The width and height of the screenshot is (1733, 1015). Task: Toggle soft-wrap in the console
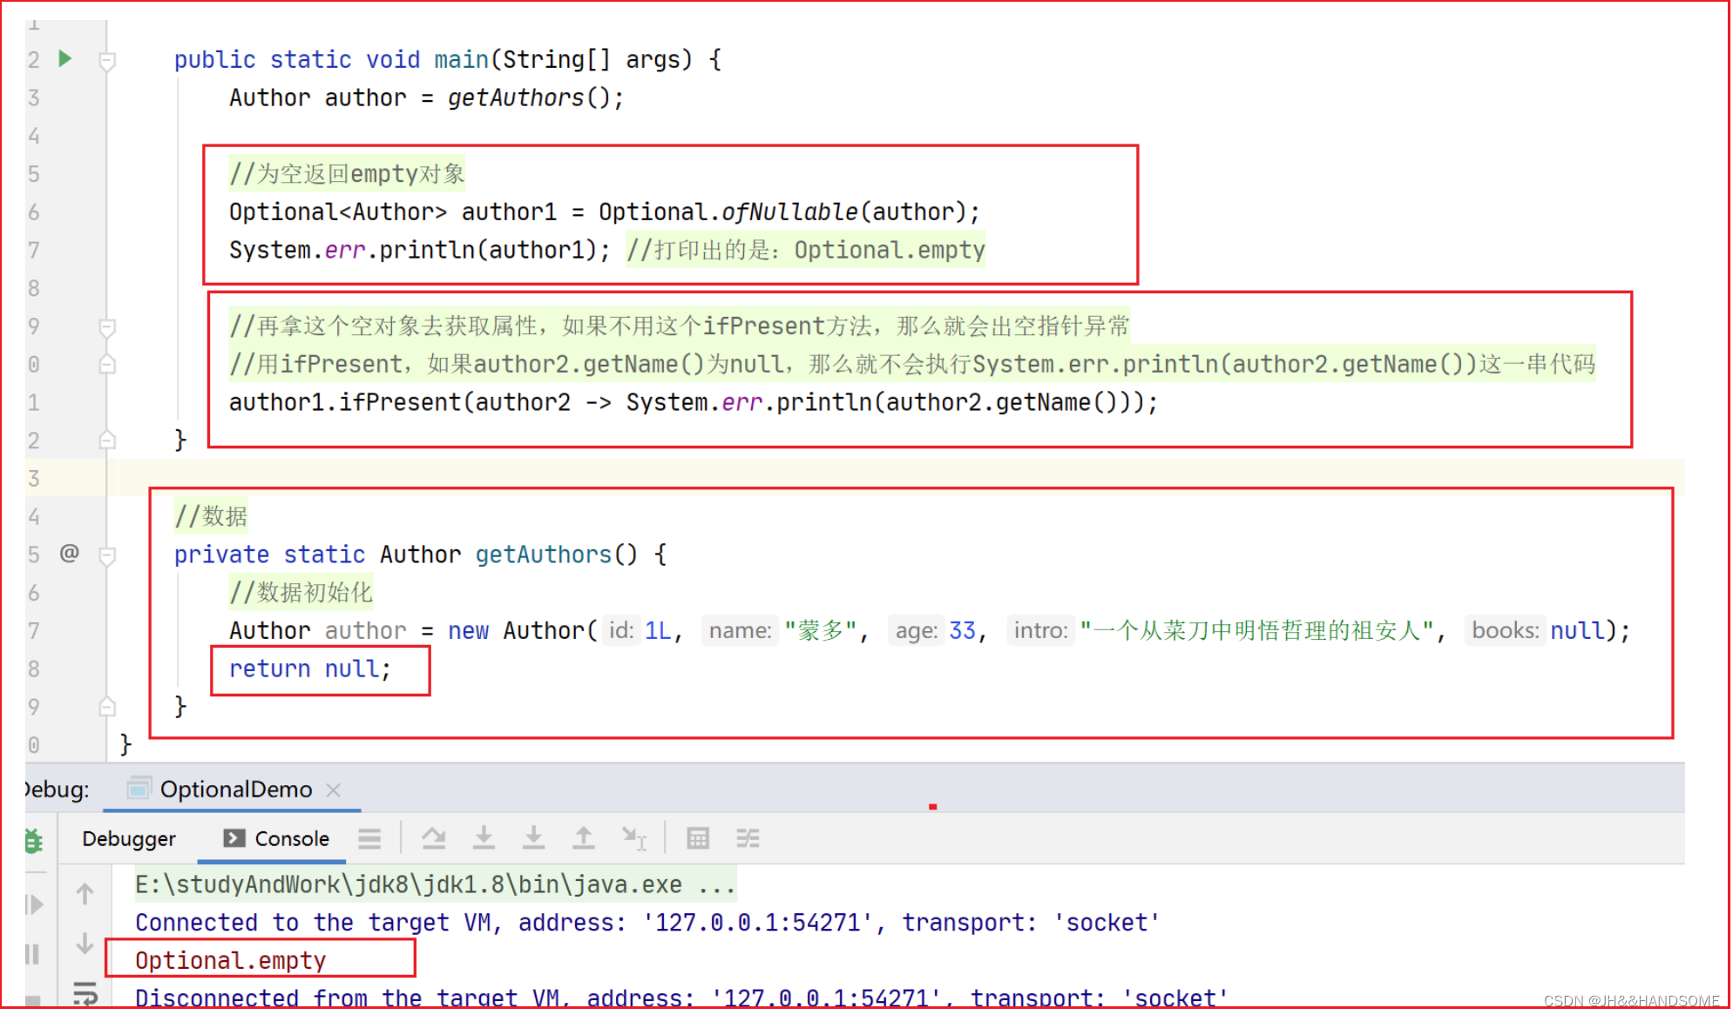coord(85,993)
